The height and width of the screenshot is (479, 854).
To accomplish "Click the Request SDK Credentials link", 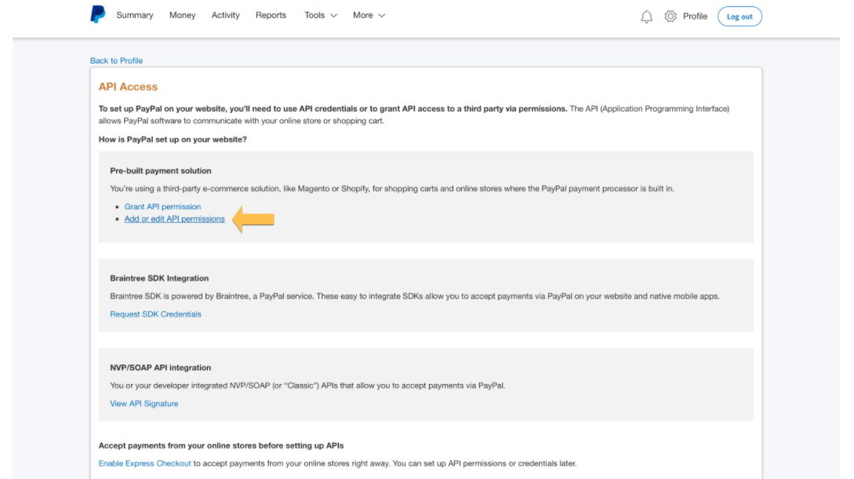I will pyautogui.click(x=155, y=314).
